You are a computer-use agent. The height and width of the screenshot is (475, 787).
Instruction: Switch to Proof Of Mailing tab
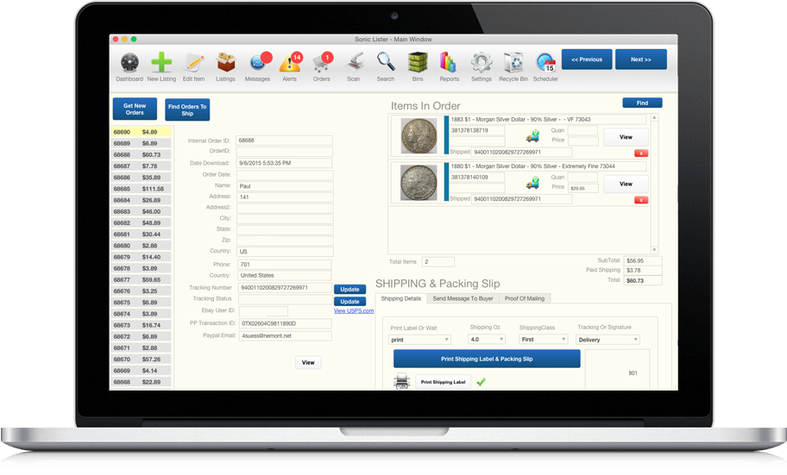[x=524, y=298]
